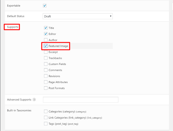
Task: Click the Built-in Taxonomies label
Action: 19,111
